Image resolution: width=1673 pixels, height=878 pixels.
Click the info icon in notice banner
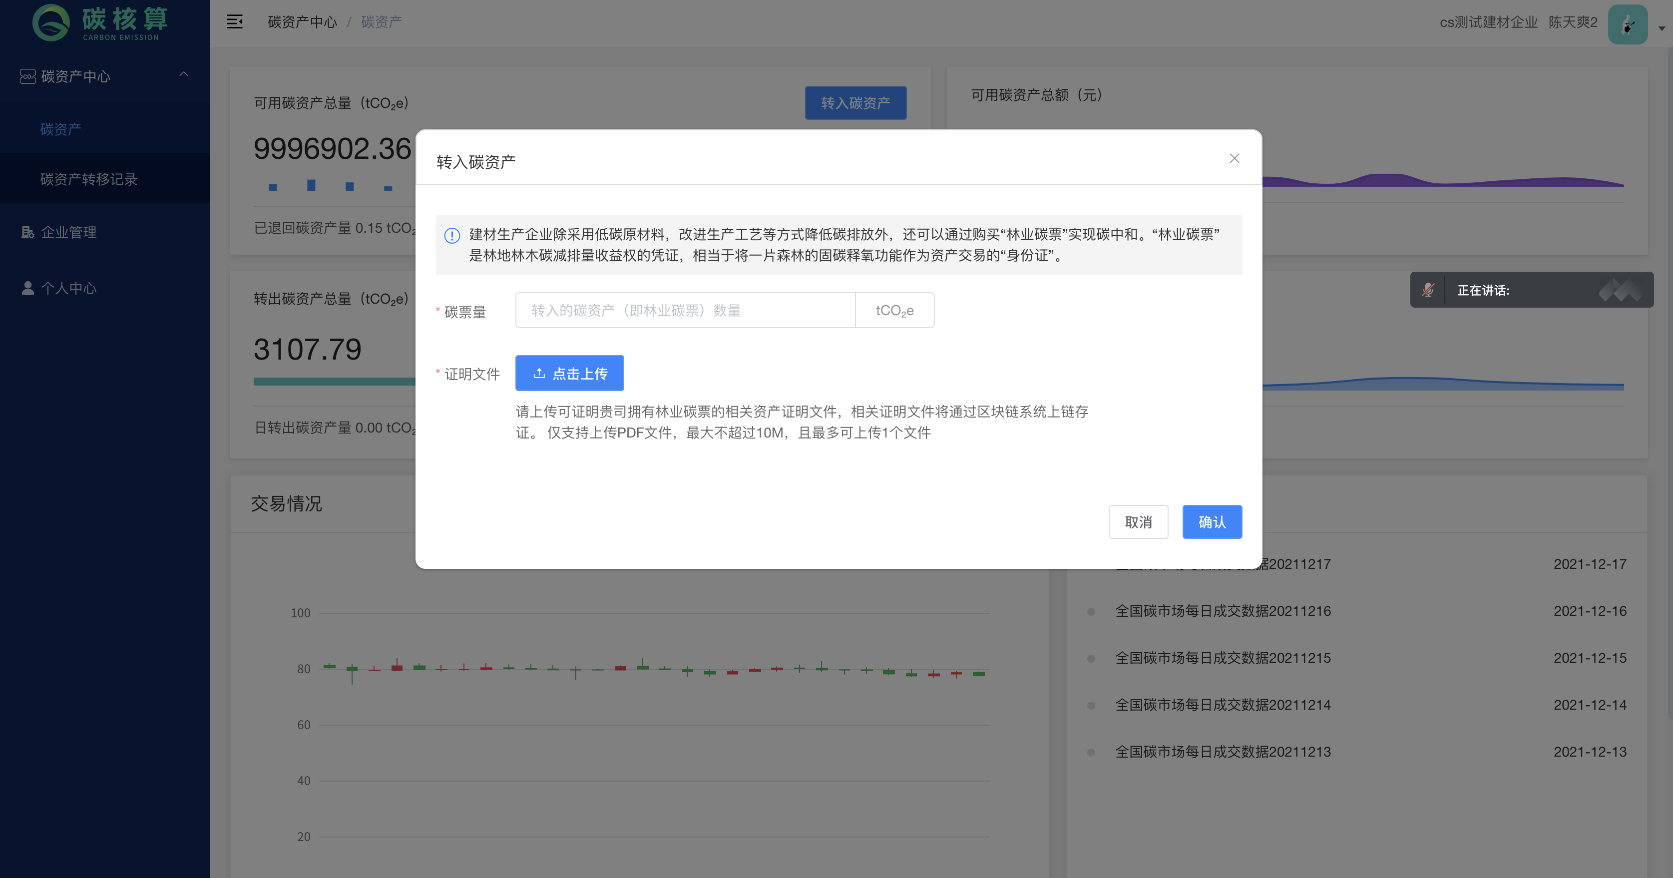pyautogui.click(x=452, y=236)
